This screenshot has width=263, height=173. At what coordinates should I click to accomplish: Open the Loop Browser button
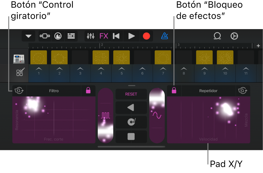(x=217, y=36)
